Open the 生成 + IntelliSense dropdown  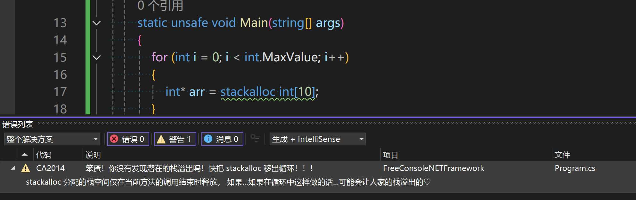pos(317,139)
